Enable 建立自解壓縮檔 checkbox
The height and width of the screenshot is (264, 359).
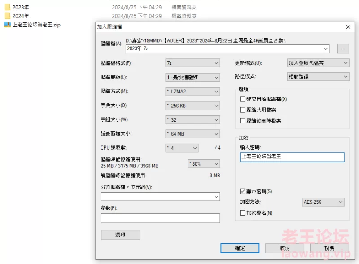[243, 99]
